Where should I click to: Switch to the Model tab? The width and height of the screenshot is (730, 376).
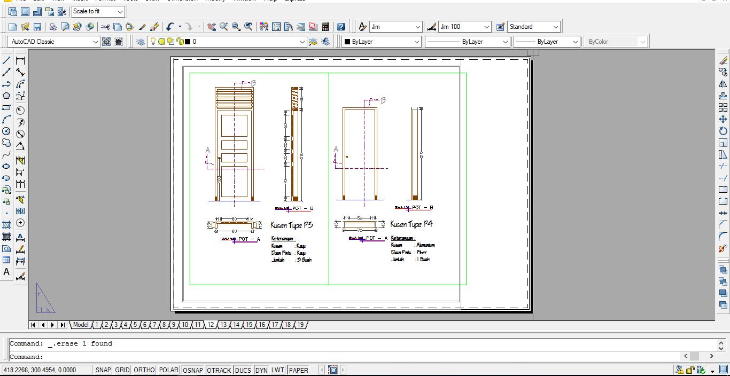(x=81, y=325)
